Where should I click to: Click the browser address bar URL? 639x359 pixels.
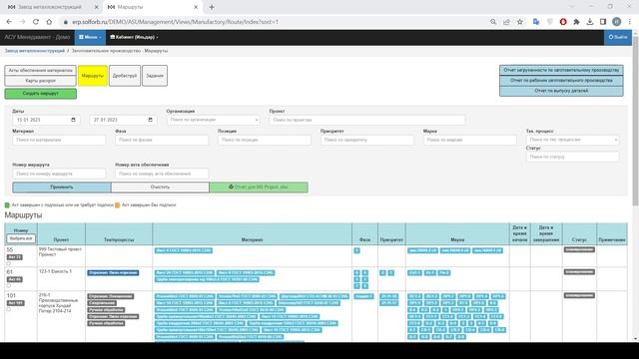tap(176, 22)
